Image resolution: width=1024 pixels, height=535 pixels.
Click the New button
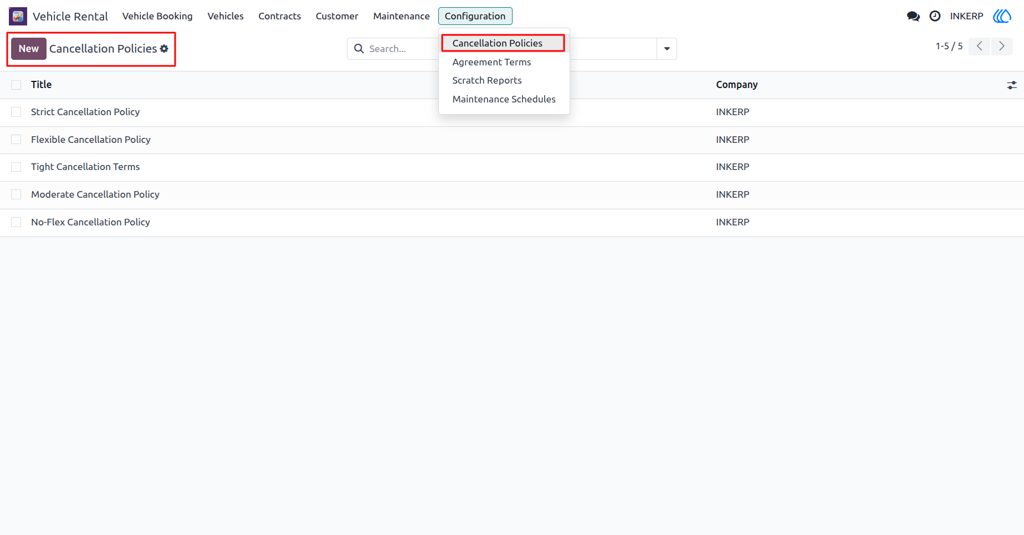(29, 49)
